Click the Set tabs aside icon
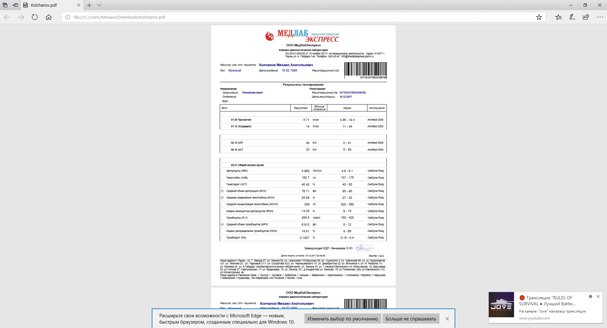 [15, 5]
